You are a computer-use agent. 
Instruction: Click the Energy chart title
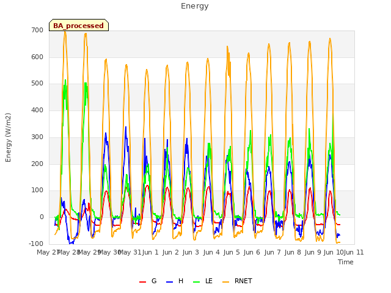195,6
